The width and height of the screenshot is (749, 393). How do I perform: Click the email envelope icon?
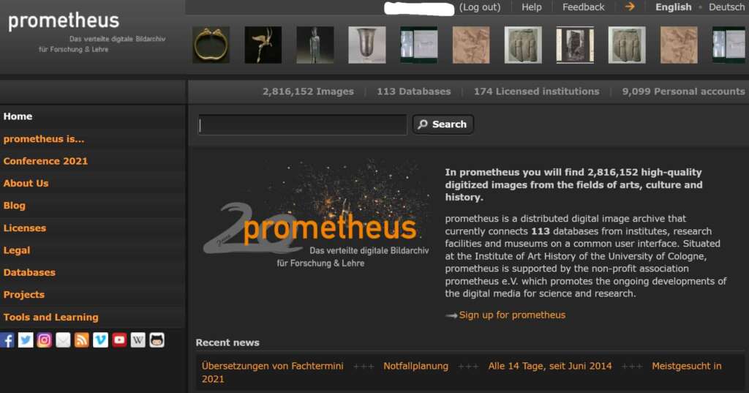(63, 340)
